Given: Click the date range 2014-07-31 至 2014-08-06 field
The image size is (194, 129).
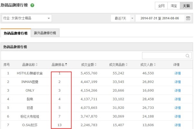Looking at the screenshot, I should point(160,18).
